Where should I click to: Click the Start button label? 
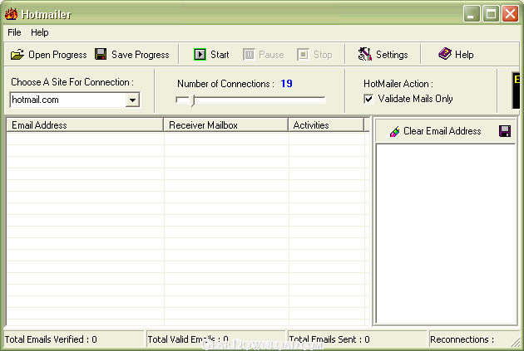[x=220, y=55]
